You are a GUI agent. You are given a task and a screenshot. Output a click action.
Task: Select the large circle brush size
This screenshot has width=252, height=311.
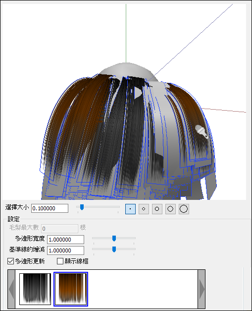pos(170,209)
